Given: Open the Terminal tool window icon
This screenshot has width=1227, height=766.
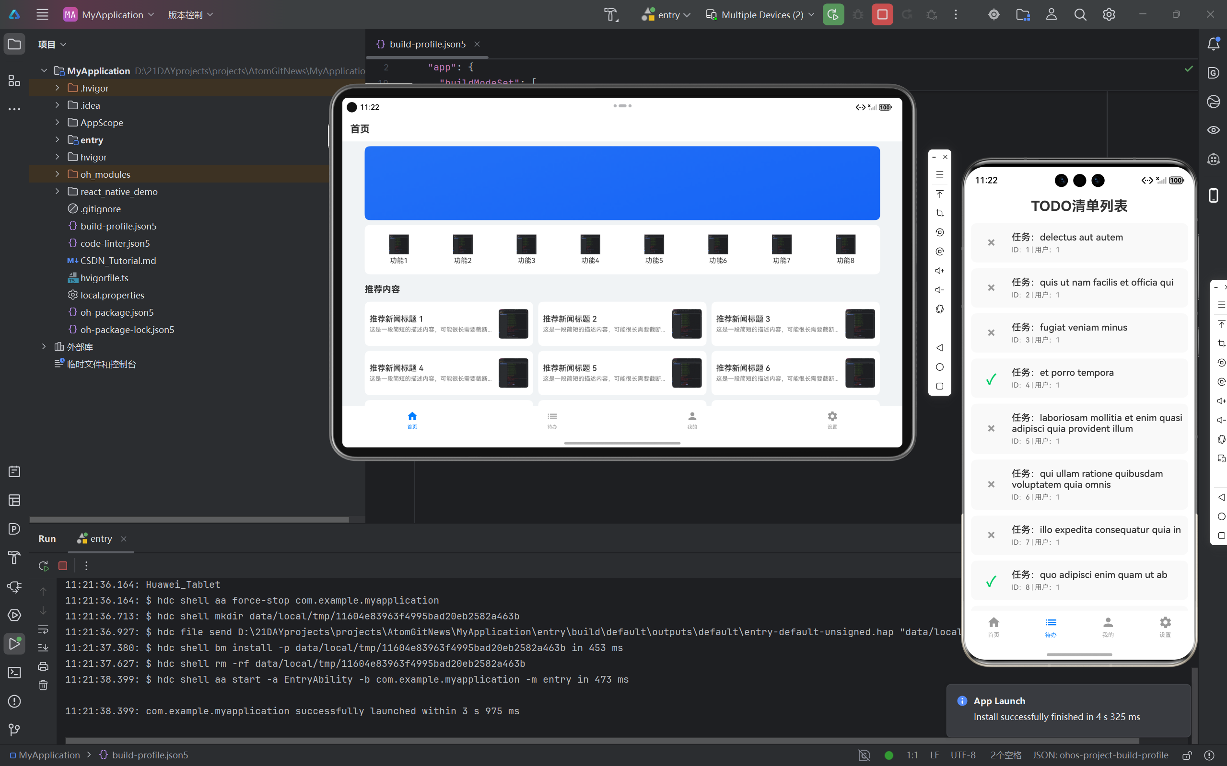Looking at the screenshot, I should tap(14, 672).
